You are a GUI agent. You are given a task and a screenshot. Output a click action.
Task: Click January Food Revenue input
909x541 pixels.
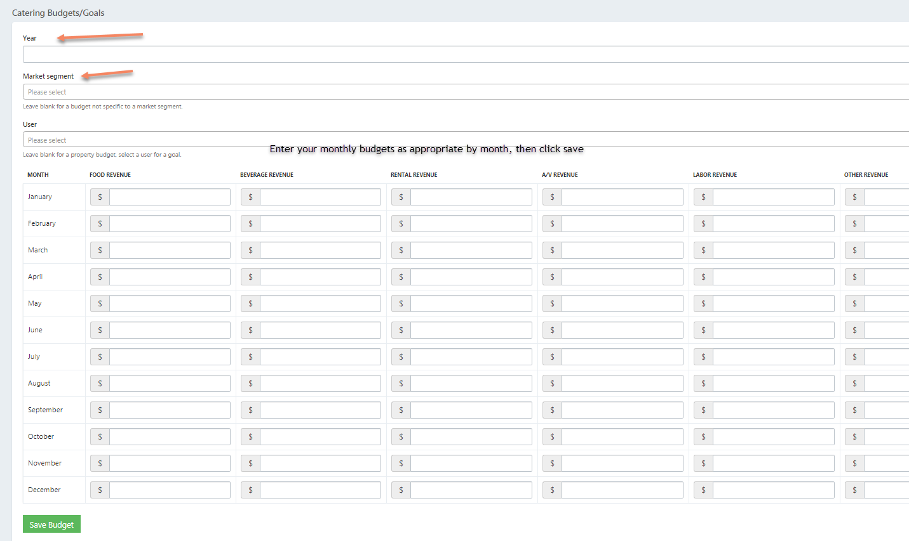point(170,197)
